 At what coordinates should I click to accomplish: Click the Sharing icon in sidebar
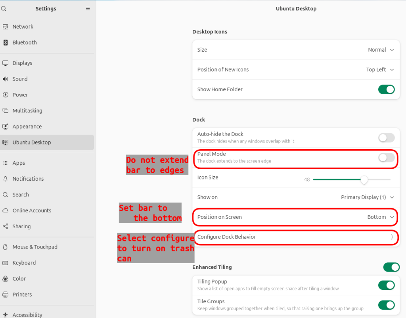pyautogui.click(x=6, y=227)
